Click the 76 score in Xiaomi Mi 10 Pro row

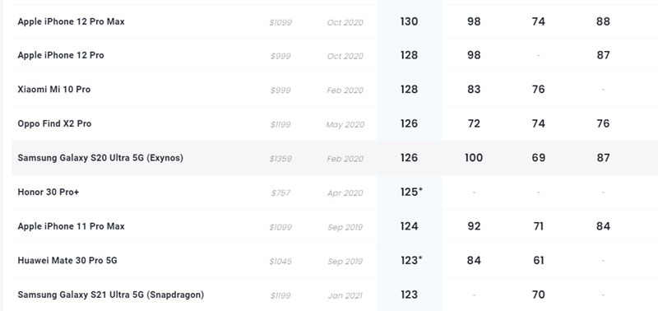coord(539,90)
